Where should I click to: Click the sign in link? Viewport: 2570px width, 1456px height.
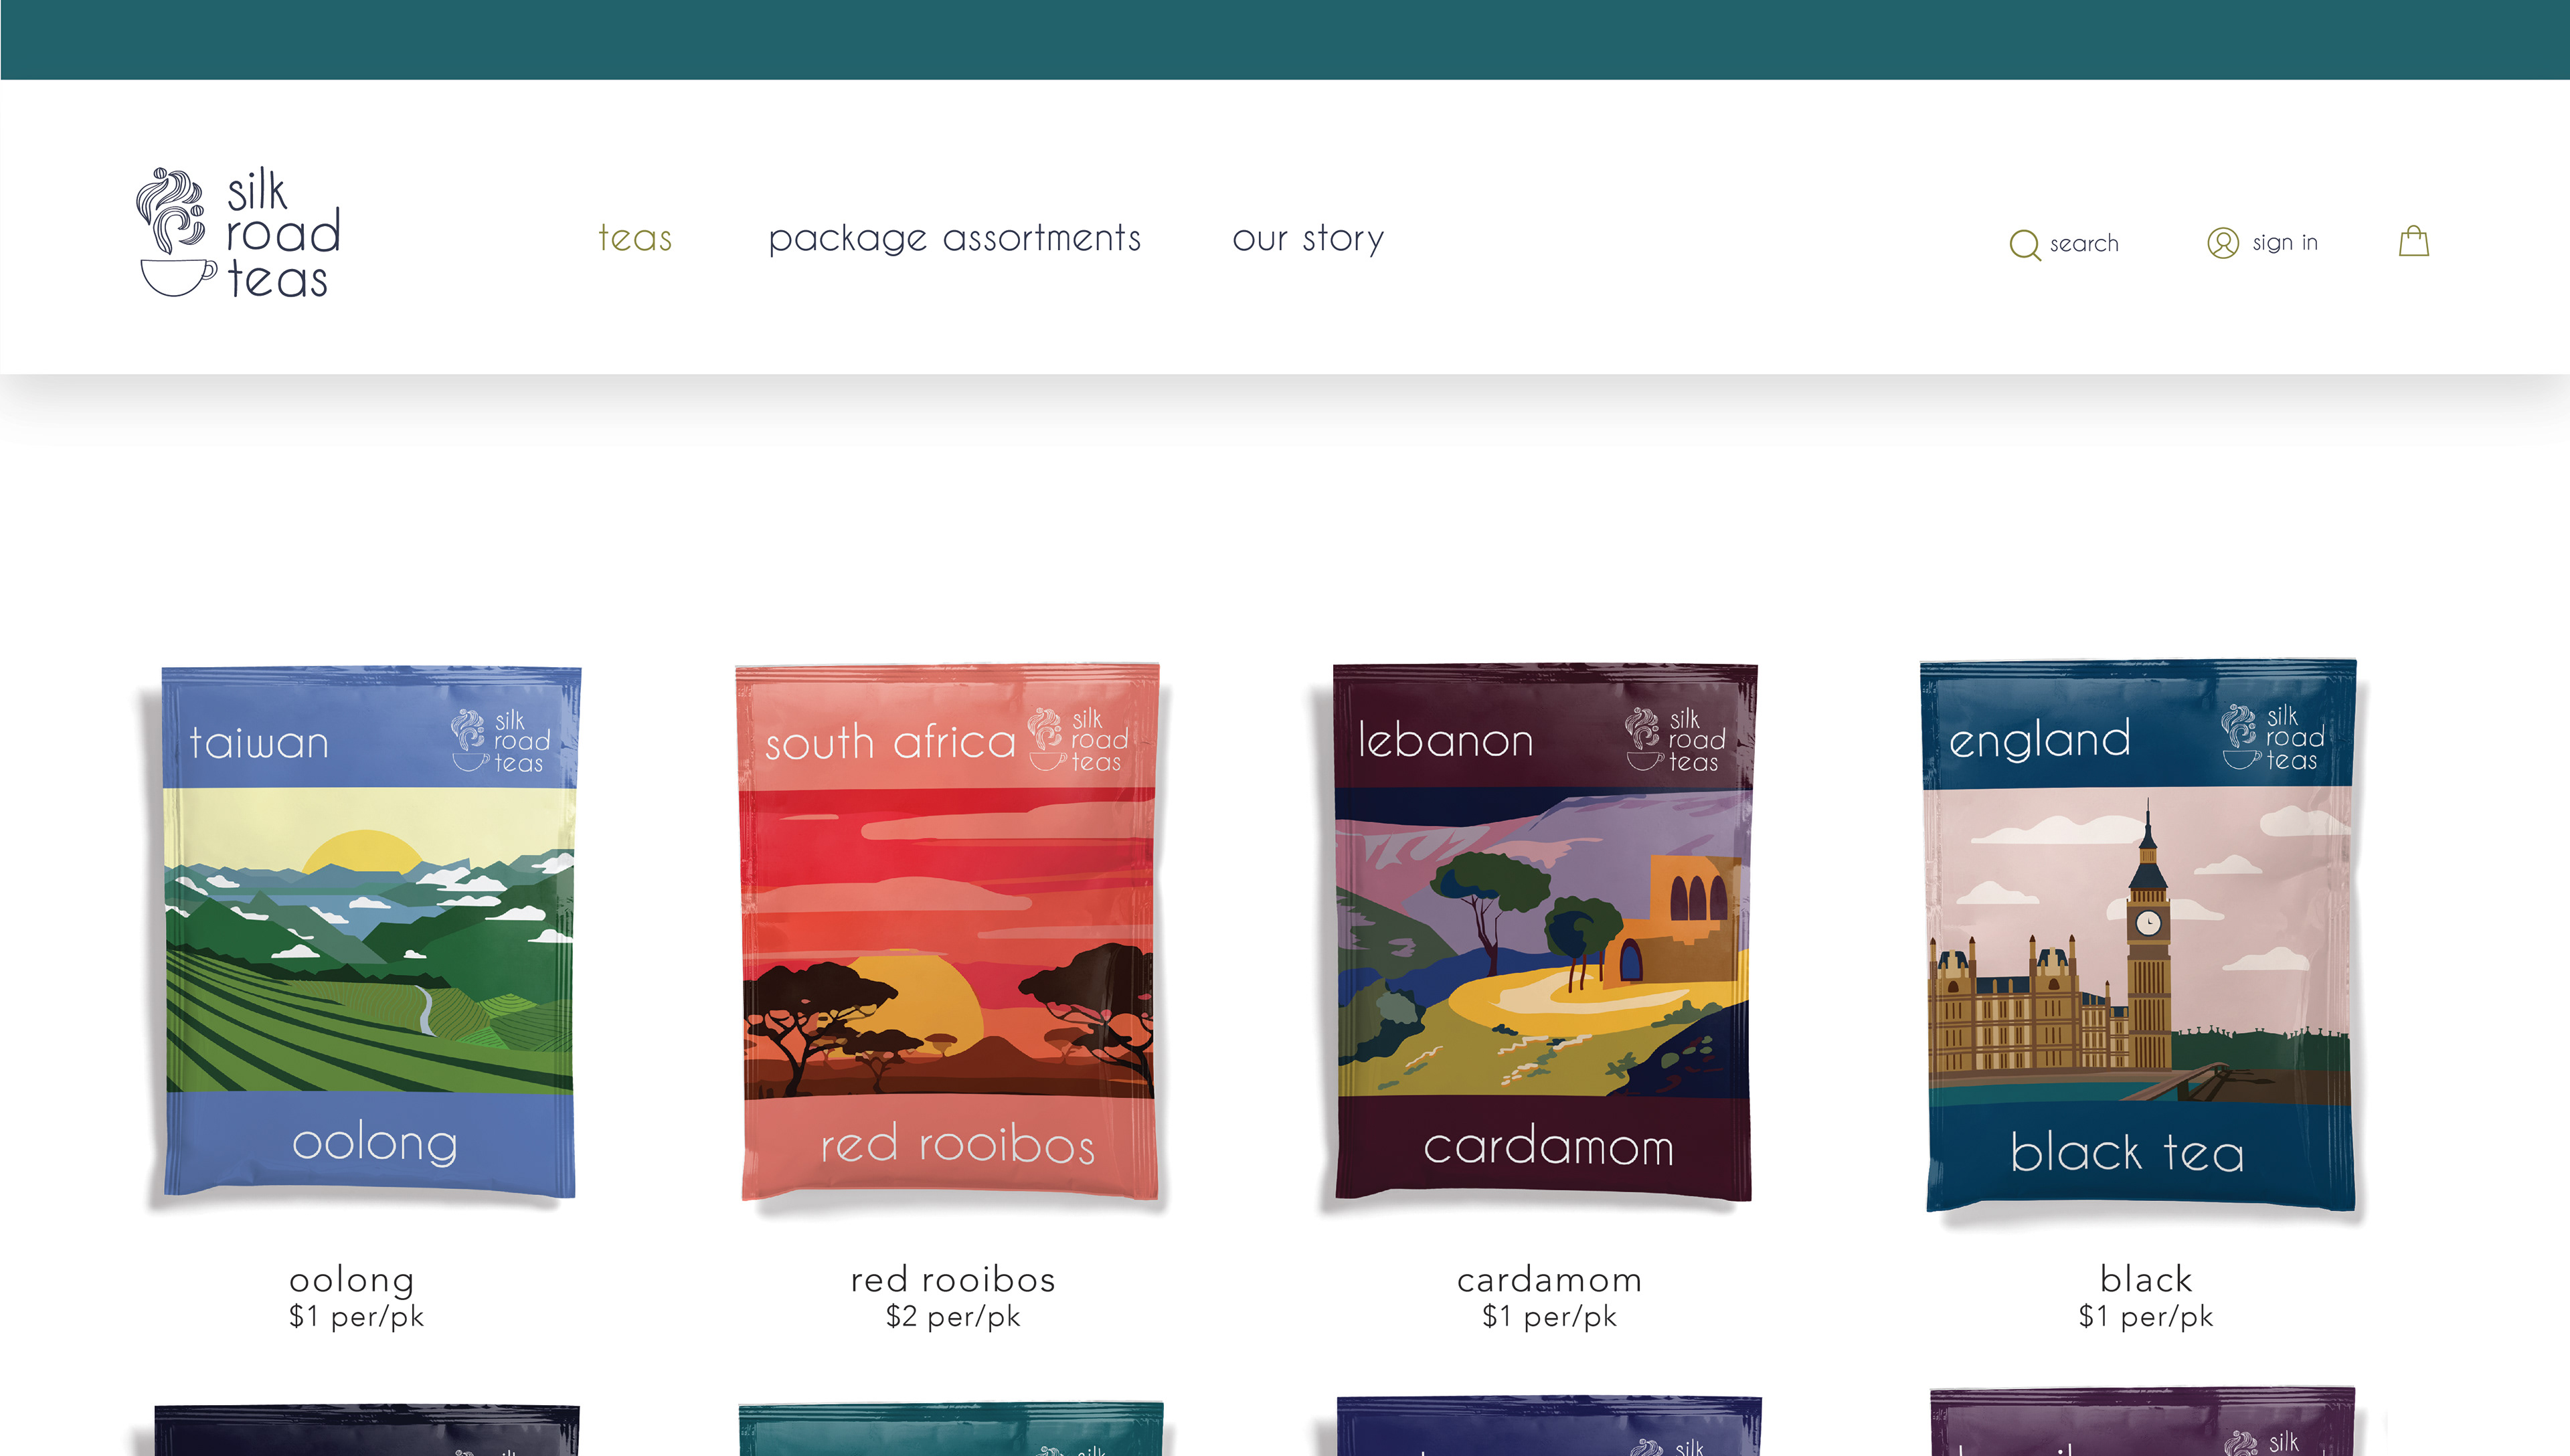[2285, 243]
